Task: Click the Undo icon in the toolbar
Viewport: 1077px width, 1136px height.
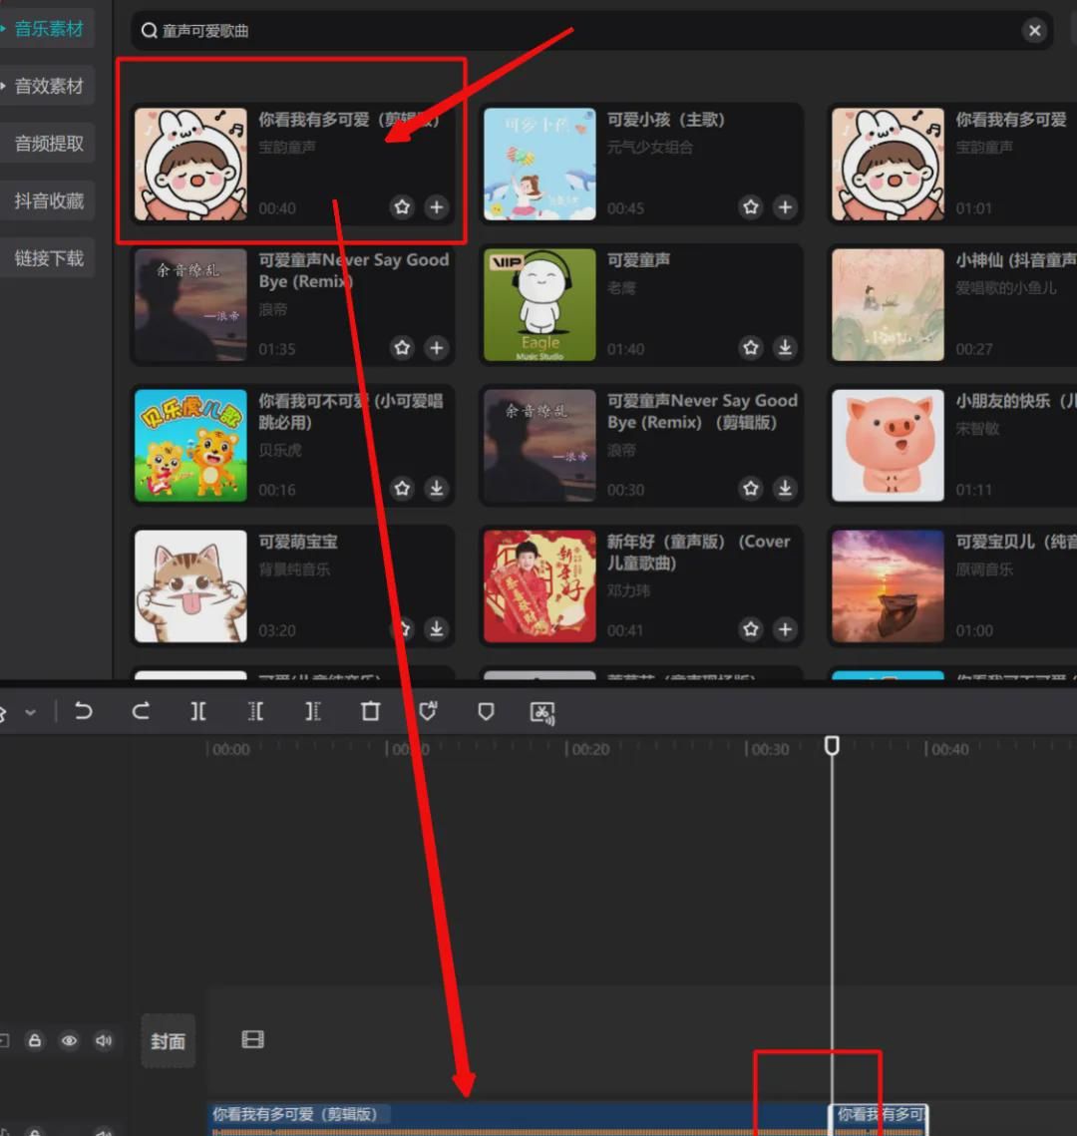Action: tap(84, 712)
